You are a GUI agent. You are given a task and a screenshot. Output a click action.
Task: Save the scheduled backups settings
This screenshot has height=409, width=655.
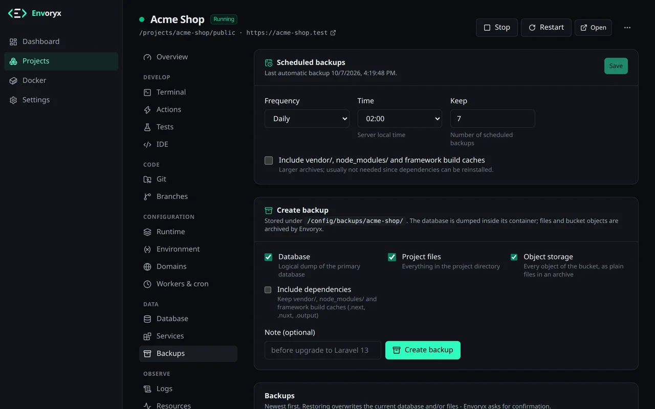616,66
